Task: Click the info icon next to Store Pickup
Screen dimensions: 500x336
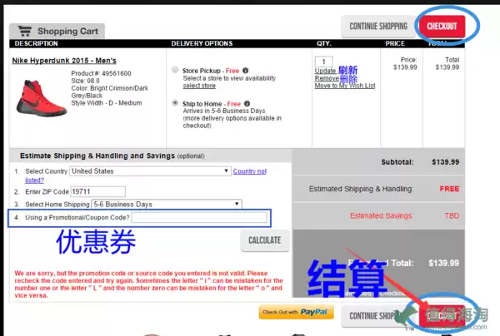Action: click(x=245, y=71)
